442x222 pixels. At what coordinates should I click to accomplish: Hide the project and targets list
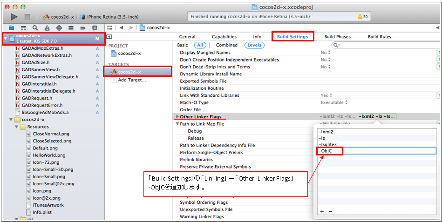pyautogui.click(x=109, y=37)
